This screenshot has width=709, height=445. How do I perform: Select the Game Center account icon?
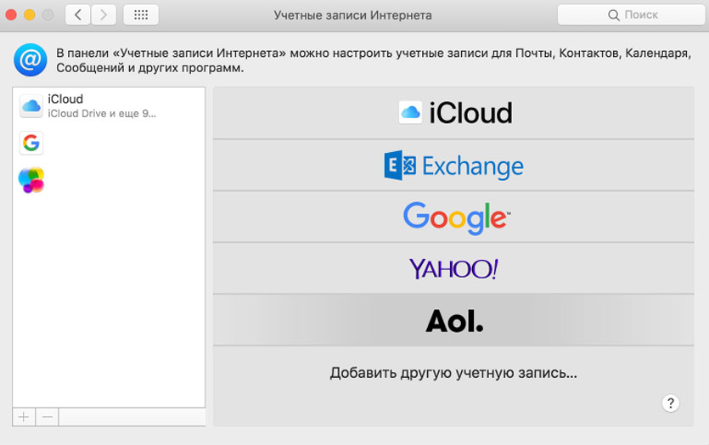click(x=31, y=180)
